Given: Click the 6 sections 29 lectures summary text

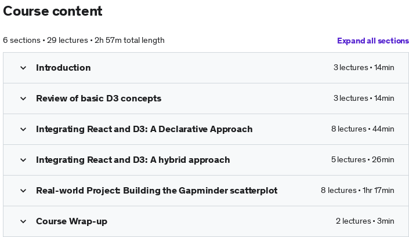Looking at the screenshot, I should tap(84, 41).
